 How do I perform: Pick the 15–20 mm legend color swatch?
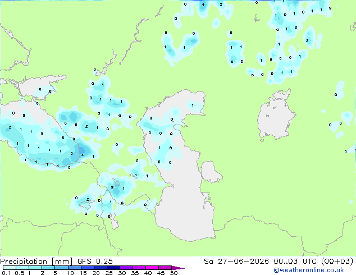click(x=88, y=268)
